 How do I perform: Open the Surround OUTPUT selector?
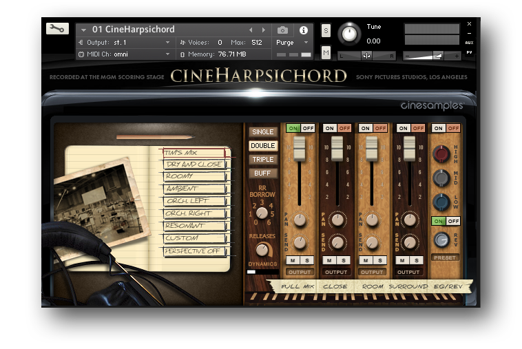[x=408, y=272]
